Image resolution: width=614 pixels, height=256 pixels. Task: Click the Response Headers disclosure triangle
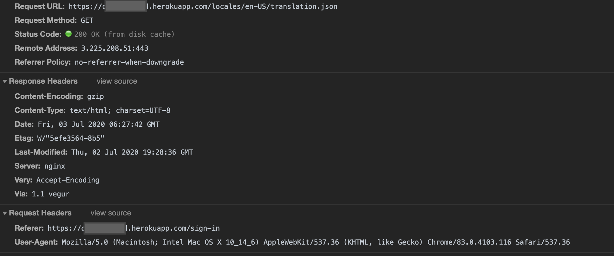coord(4,81)
